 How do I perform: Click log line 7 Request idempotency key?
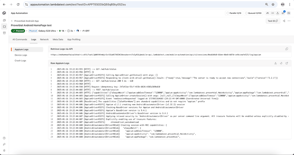click(x=108, y=87)
